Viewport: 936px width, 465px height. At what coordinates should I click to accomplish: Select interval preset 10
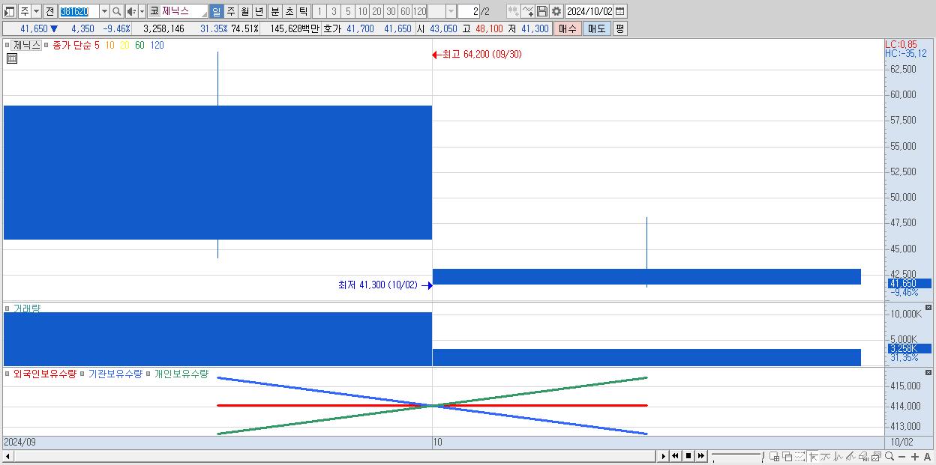(x=362, y=11)
